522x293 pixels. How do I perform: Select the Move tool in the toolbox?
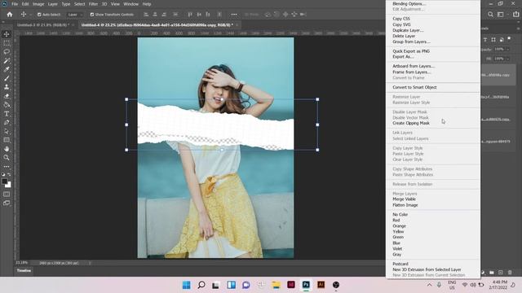tap(7, 34)
